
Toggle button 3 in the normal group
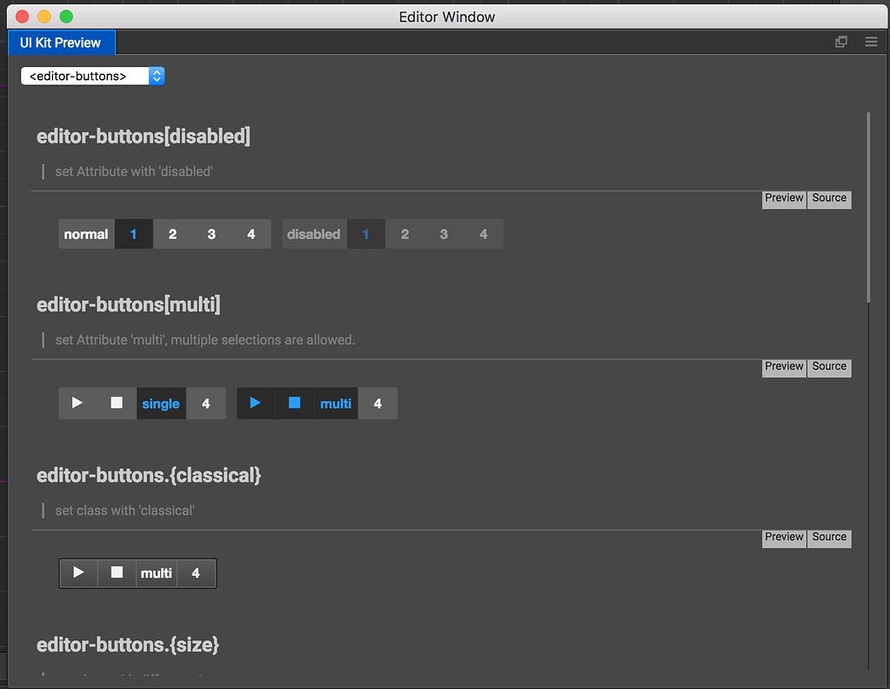(211, 234)
